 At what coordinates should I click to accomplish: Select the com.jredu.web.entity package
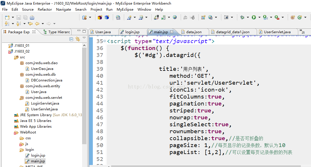point(43,86)
